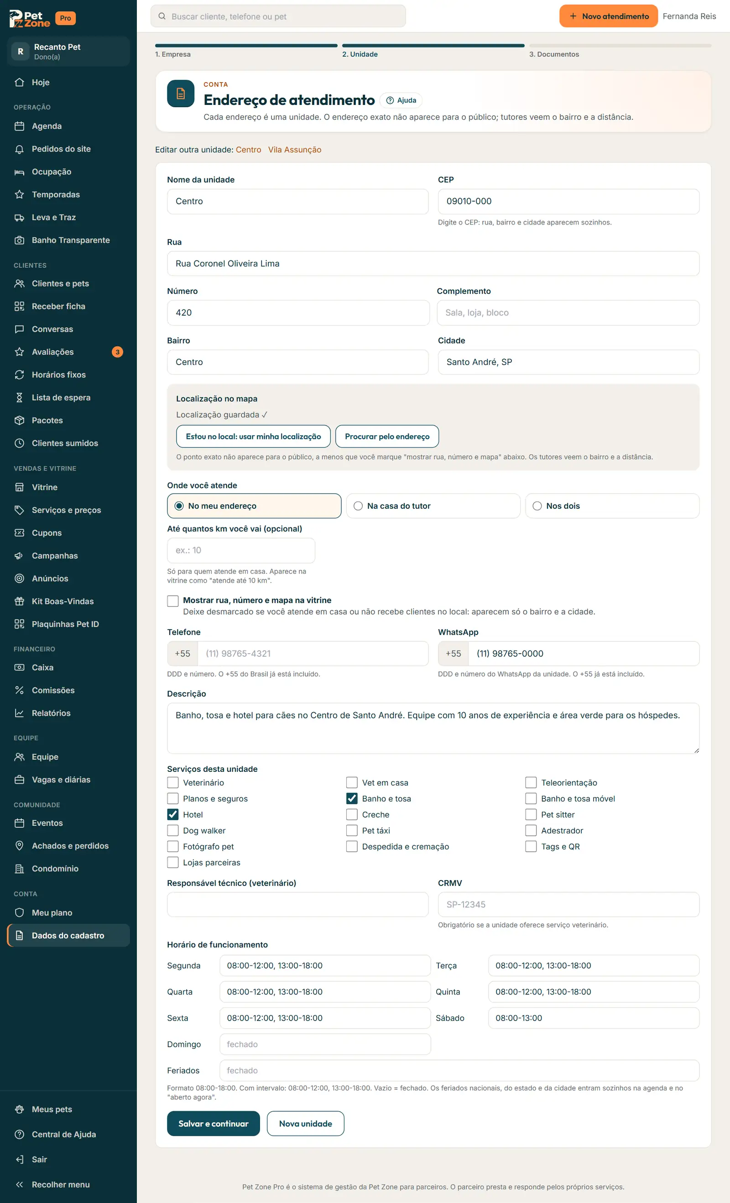Open the Recanto Pet account switcher
The width and height of the screenshot is (730, 1203).
tap(68, 51)
